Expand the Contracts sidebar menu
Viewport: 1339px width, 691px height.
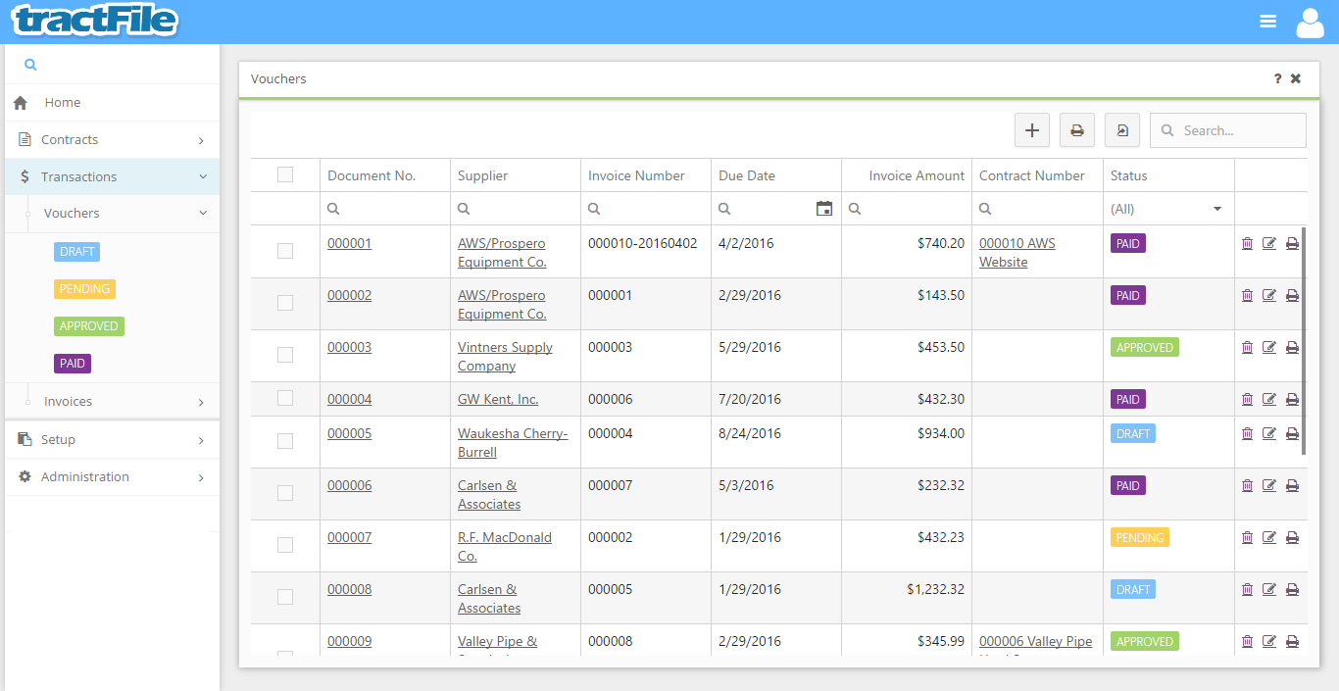coord(112,140)
